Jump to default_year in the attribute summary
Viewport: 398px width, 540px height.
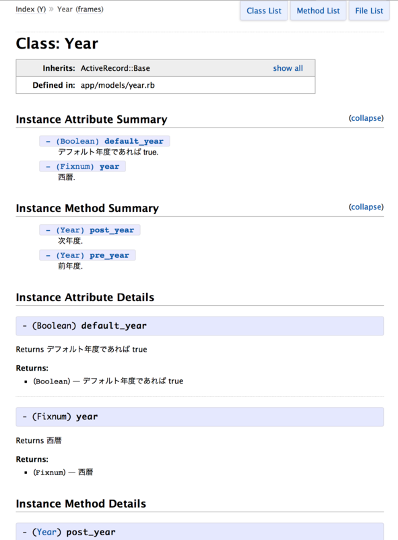tap(134, 141)
